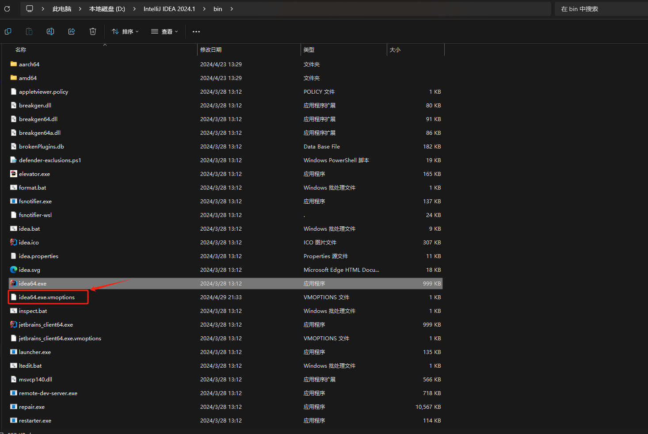The height and width of the screenshot is (434, 648).
Task: Select file idea.bat
Action: pyautogui.click(x=30, y=228)
